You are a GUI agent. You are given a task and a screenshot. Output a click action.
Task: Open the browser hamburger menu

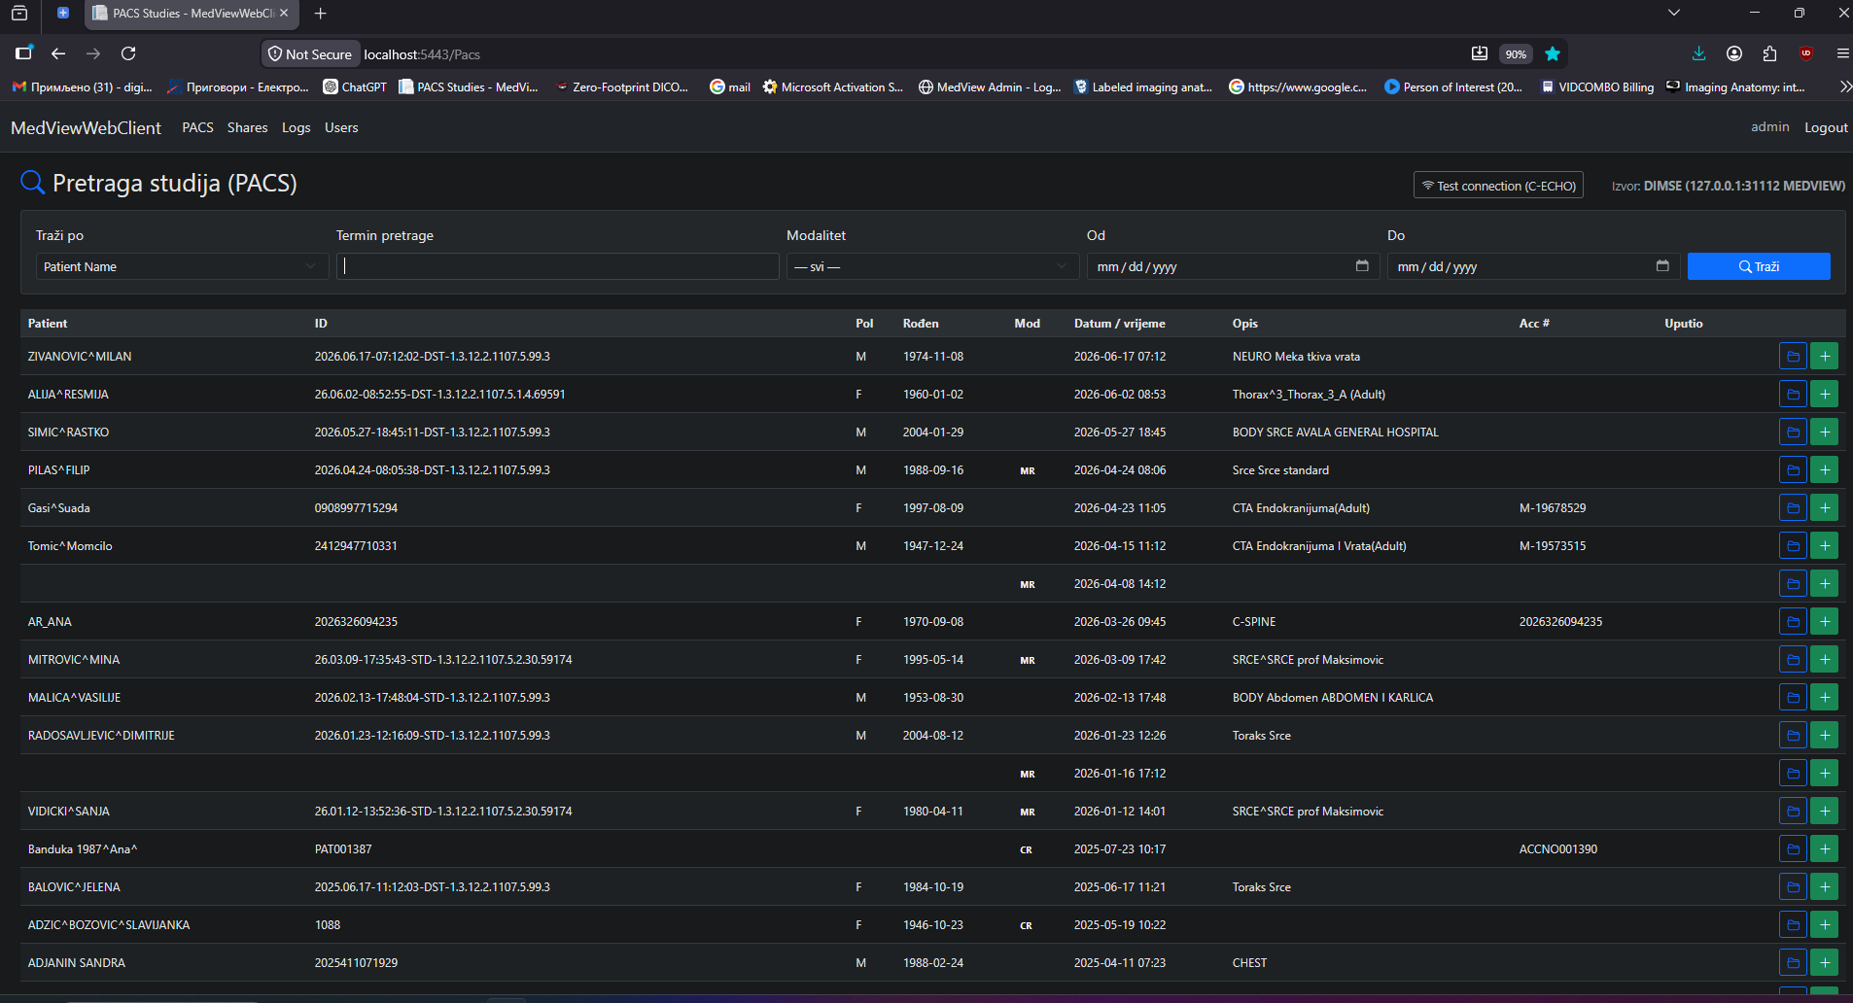(x=1842, y=53)
